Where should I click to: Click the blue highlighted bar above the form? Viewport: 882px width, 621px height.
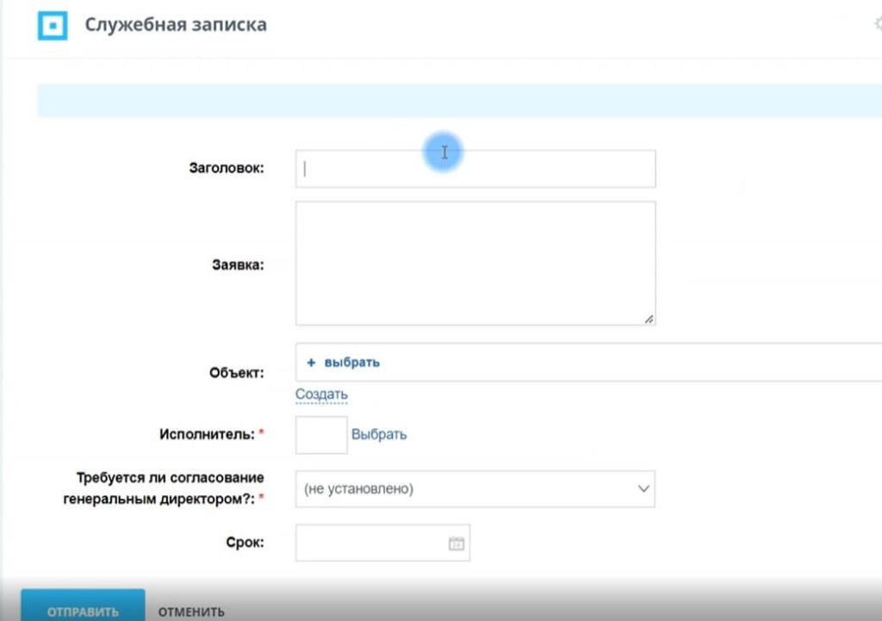click(457, 101)
